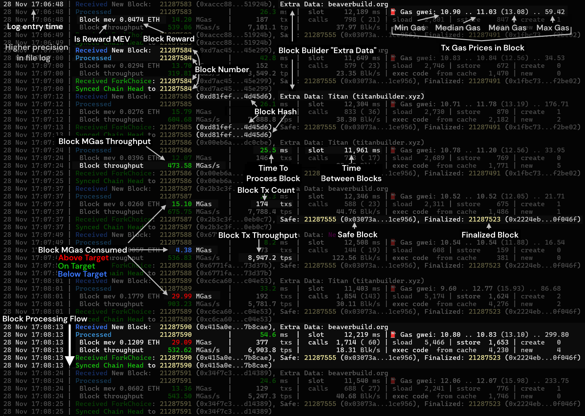This screenshot has width=585, height=416.
Task: Select hash (0x415a0e...7b8cae) in the Synced Chain Head line
Action: coord(234,365)
